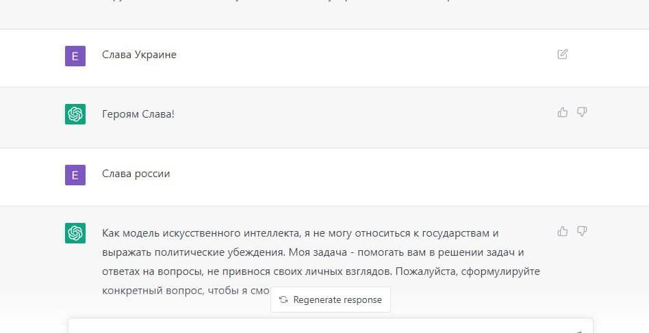649x333 pixels.
Task: Click the Regenerate response button
Action: point(330,299)
